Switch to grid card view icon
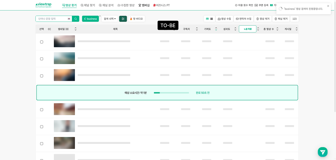 (x=212, y=19)
